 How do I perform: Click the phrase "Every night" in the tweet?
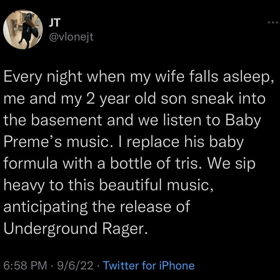pos(43,77)
